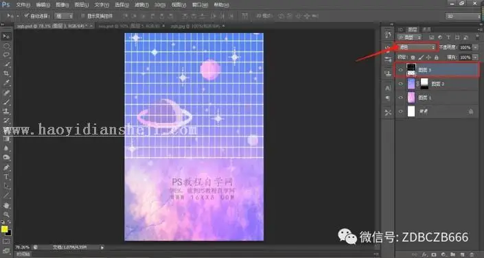
Task: Select the Healing Brush tool
Action: (6, 92)
